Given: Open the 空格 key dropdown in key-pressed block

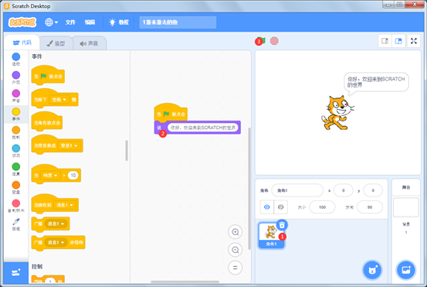Looking at the screenshot, I should [x=59, y=100].
